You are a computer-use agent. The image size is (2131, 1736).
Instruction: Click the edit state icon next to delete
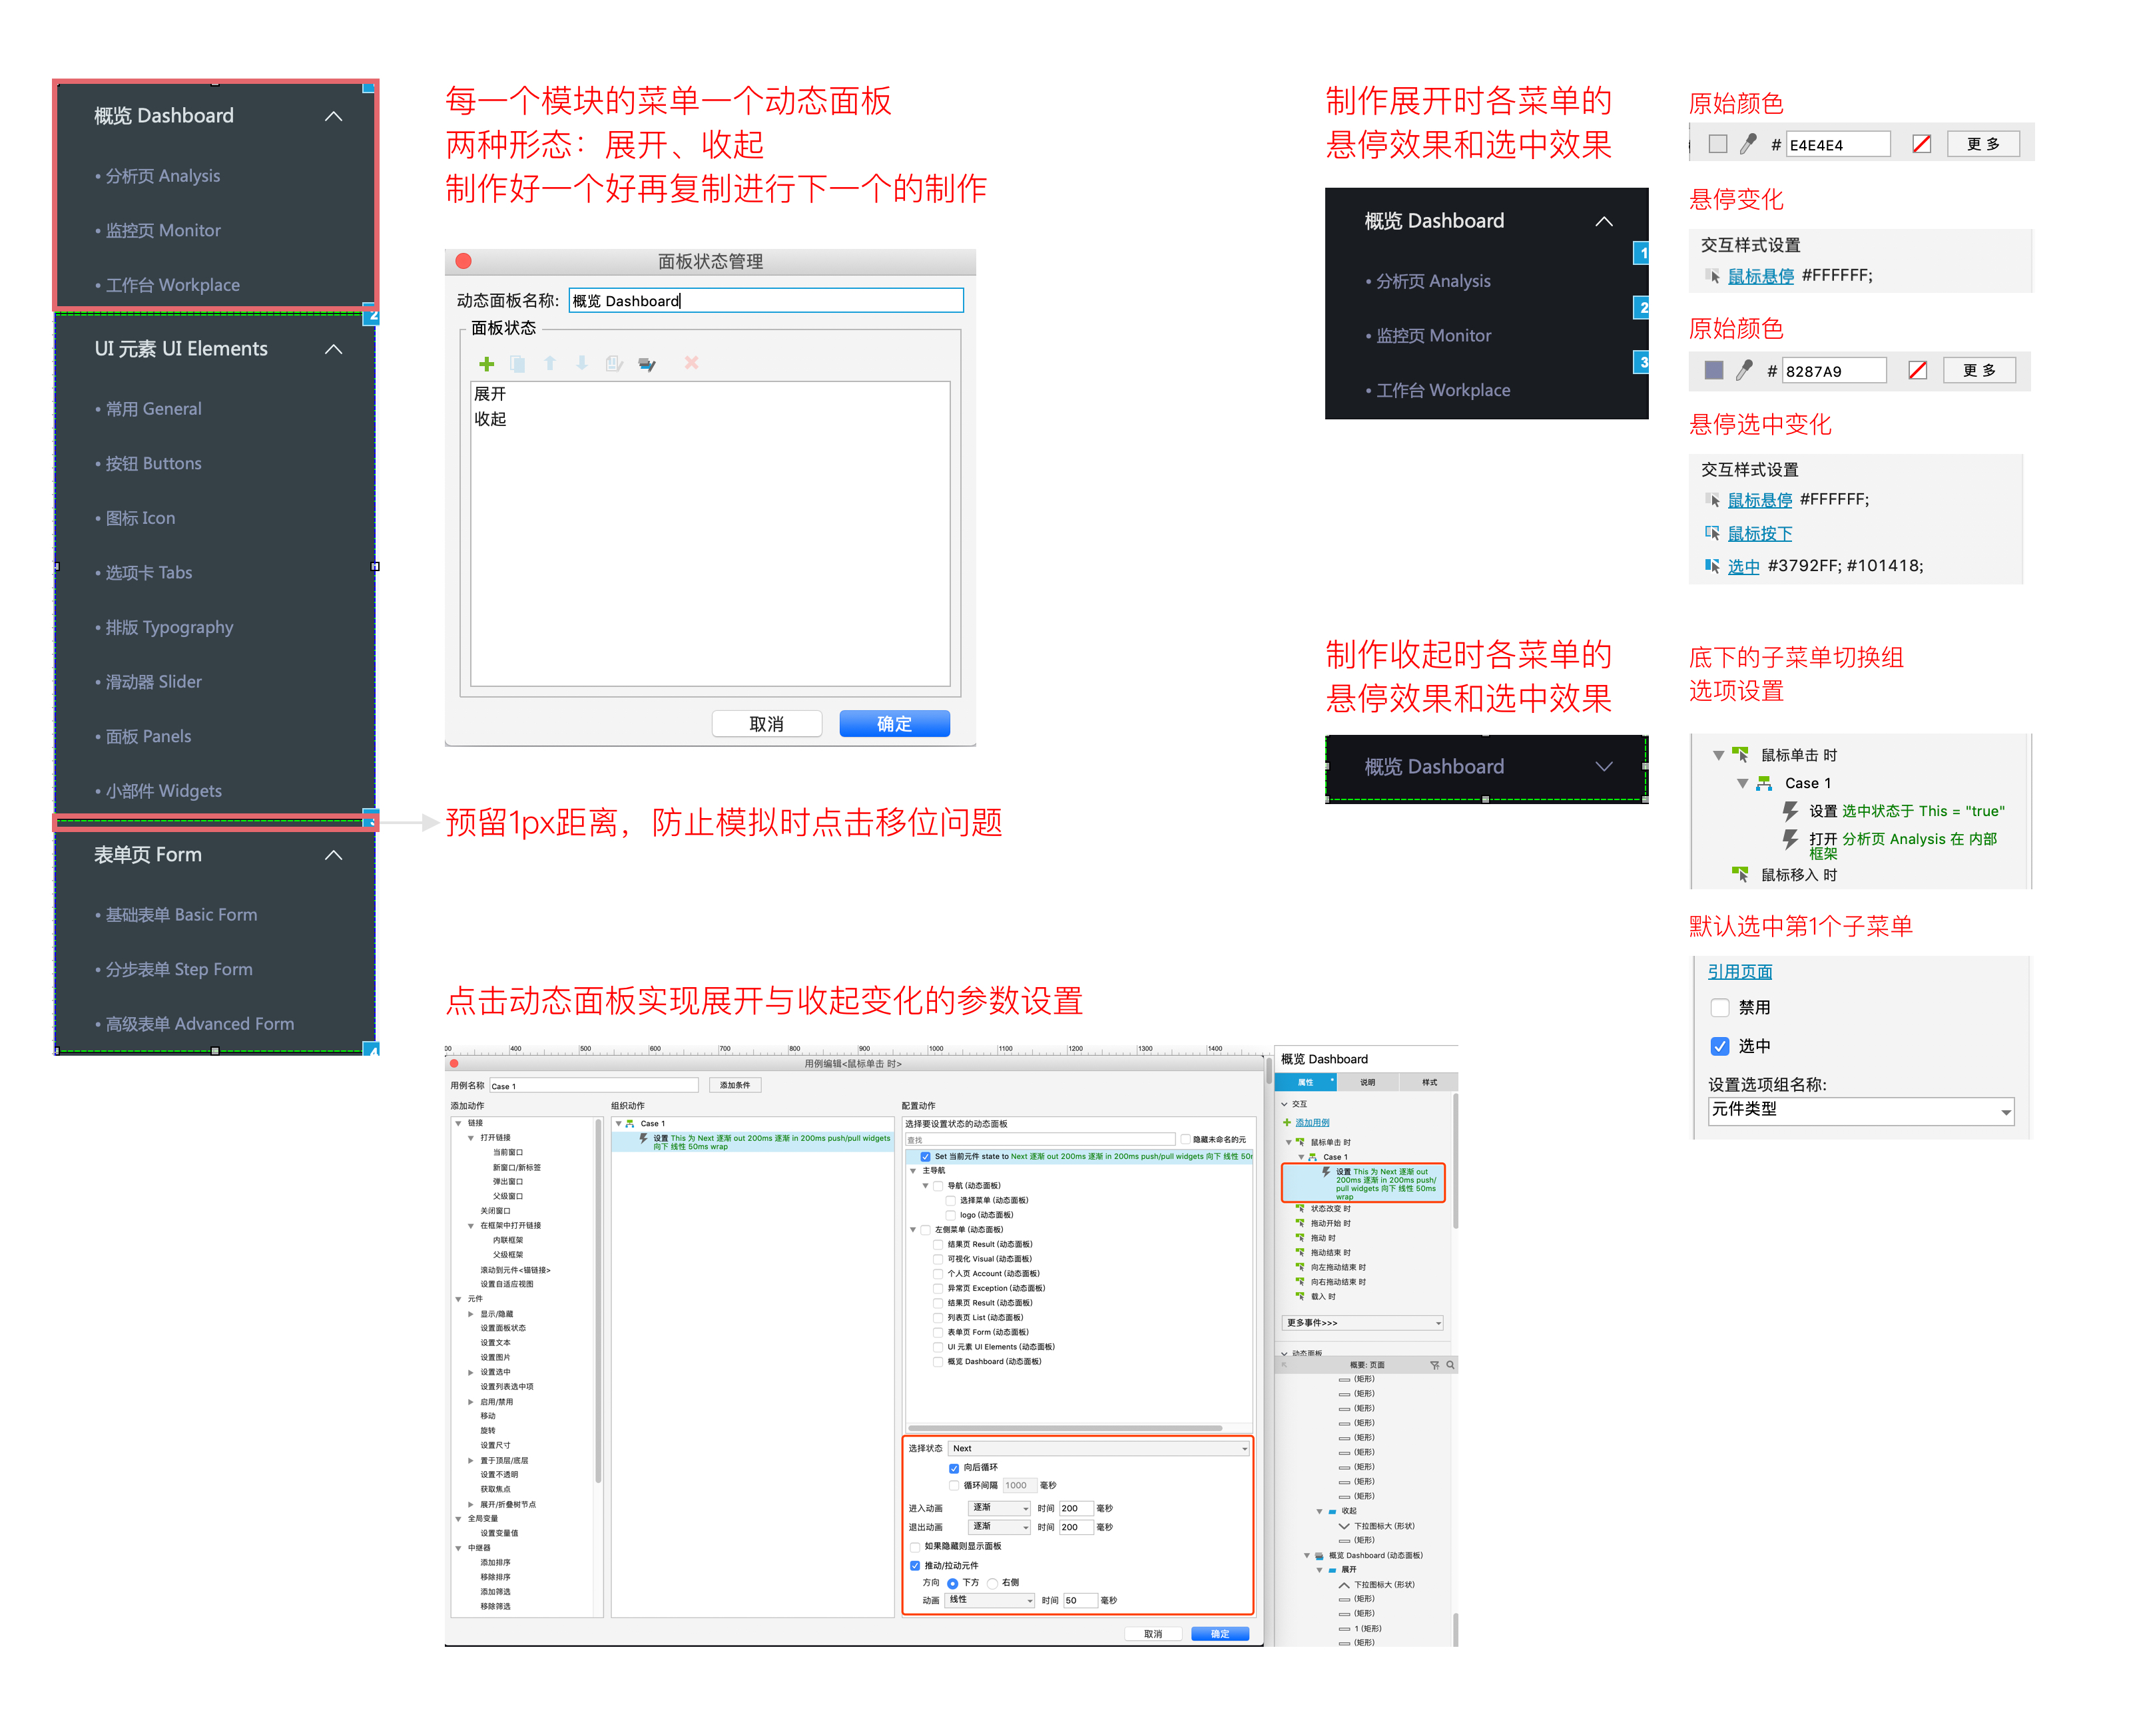(647, 364)
